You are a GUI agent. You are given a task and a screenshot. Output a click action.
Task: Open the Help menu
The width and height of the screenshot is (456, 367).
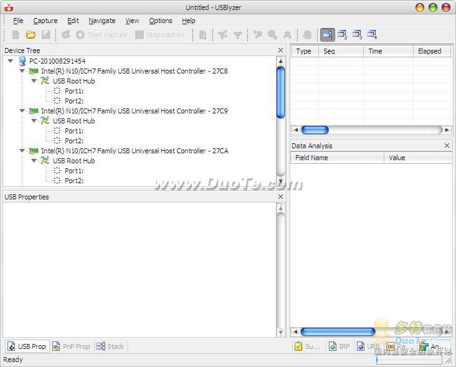point(189,21)
